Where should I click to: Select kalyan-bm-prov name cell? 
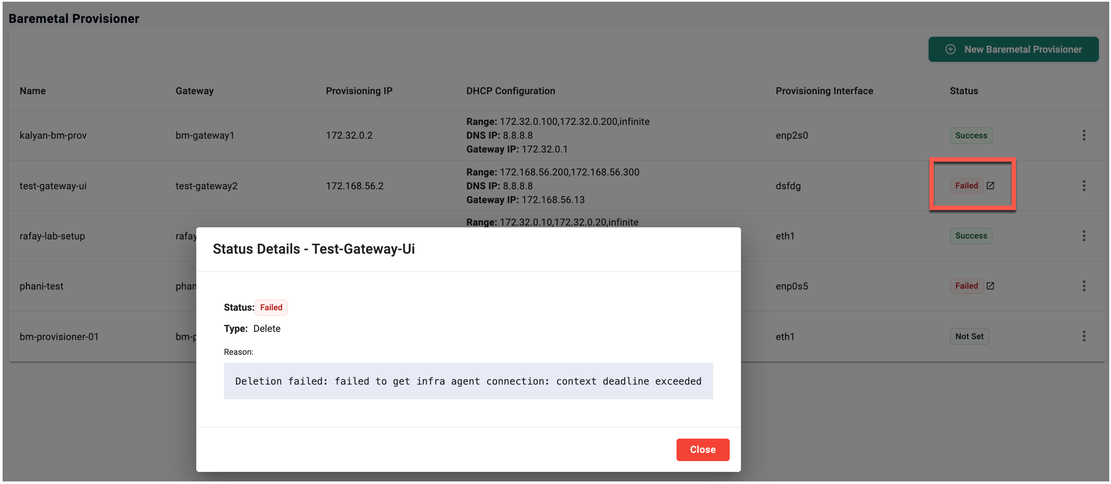(x=53, y=135)
